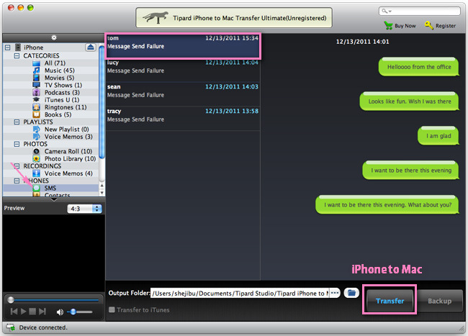Click the SMS green bubble icon

(36, 188)
